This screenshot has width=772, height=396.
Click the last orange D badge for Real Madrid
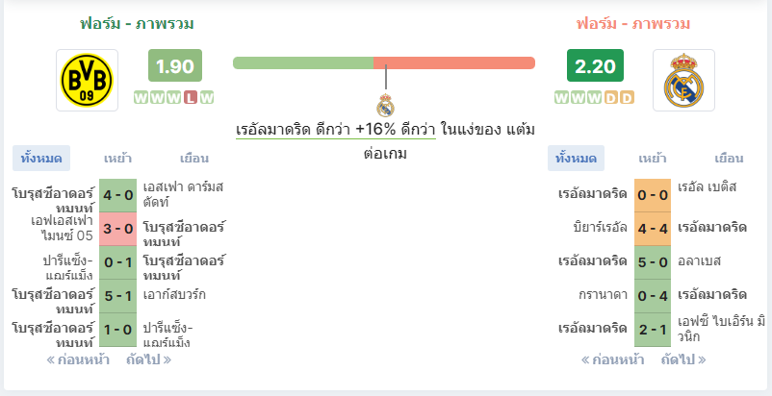click(x=627, y=98)
